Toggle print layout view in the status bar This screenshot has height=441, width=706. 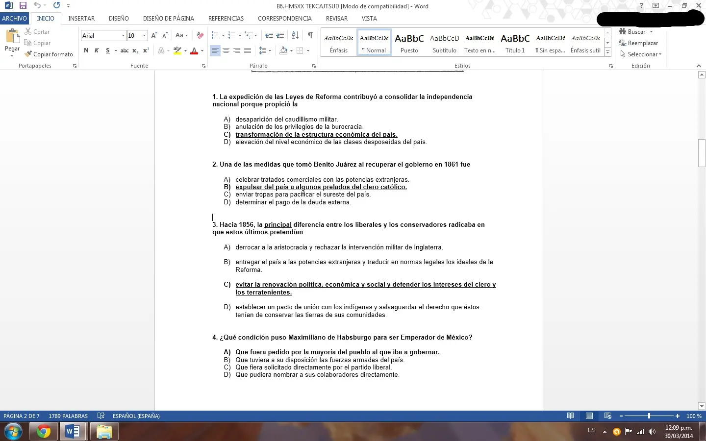(x=589, y=416)
